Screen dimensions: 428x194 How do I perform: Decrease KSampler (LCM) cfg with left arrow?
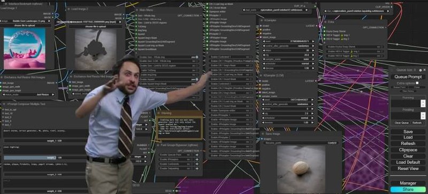point(264,113)
